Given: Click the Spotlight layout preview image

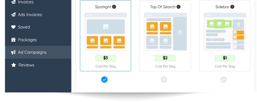Looking at the screenshot, I should coord(106,32).
